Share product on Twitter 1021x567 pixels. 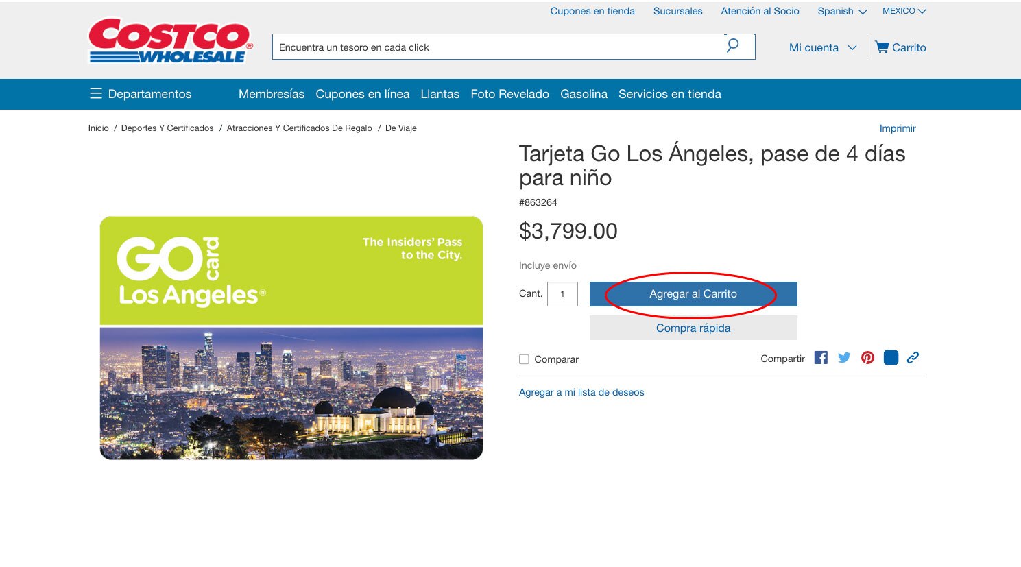pos(844,358)
